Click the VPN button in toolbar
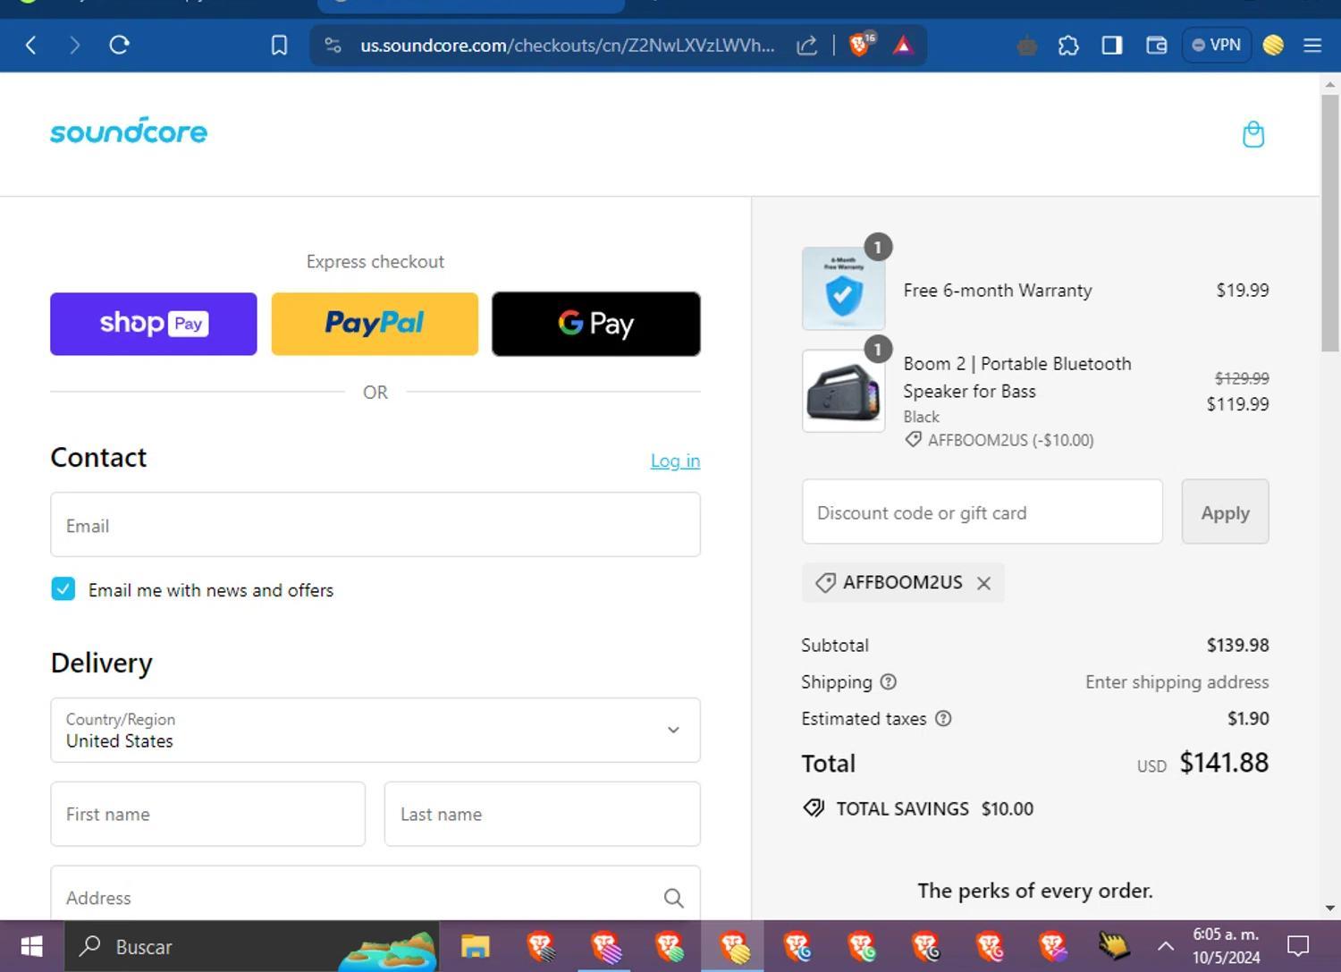The height and width of the screenshot is (972, 1341). (x=1217, y=45)
